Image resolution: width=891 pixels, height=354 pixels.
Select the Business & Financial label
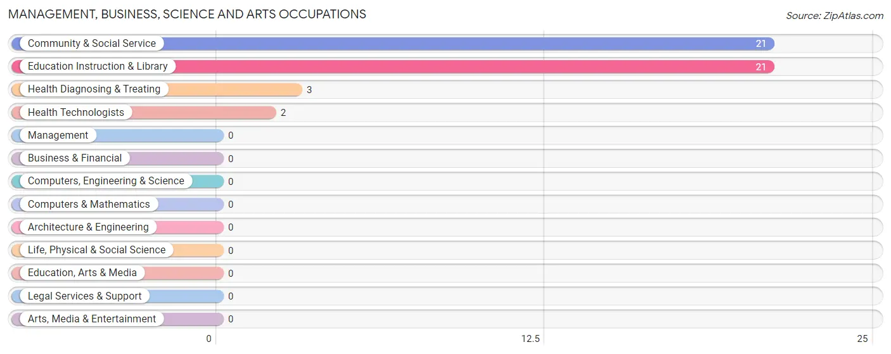pos(75,158)
